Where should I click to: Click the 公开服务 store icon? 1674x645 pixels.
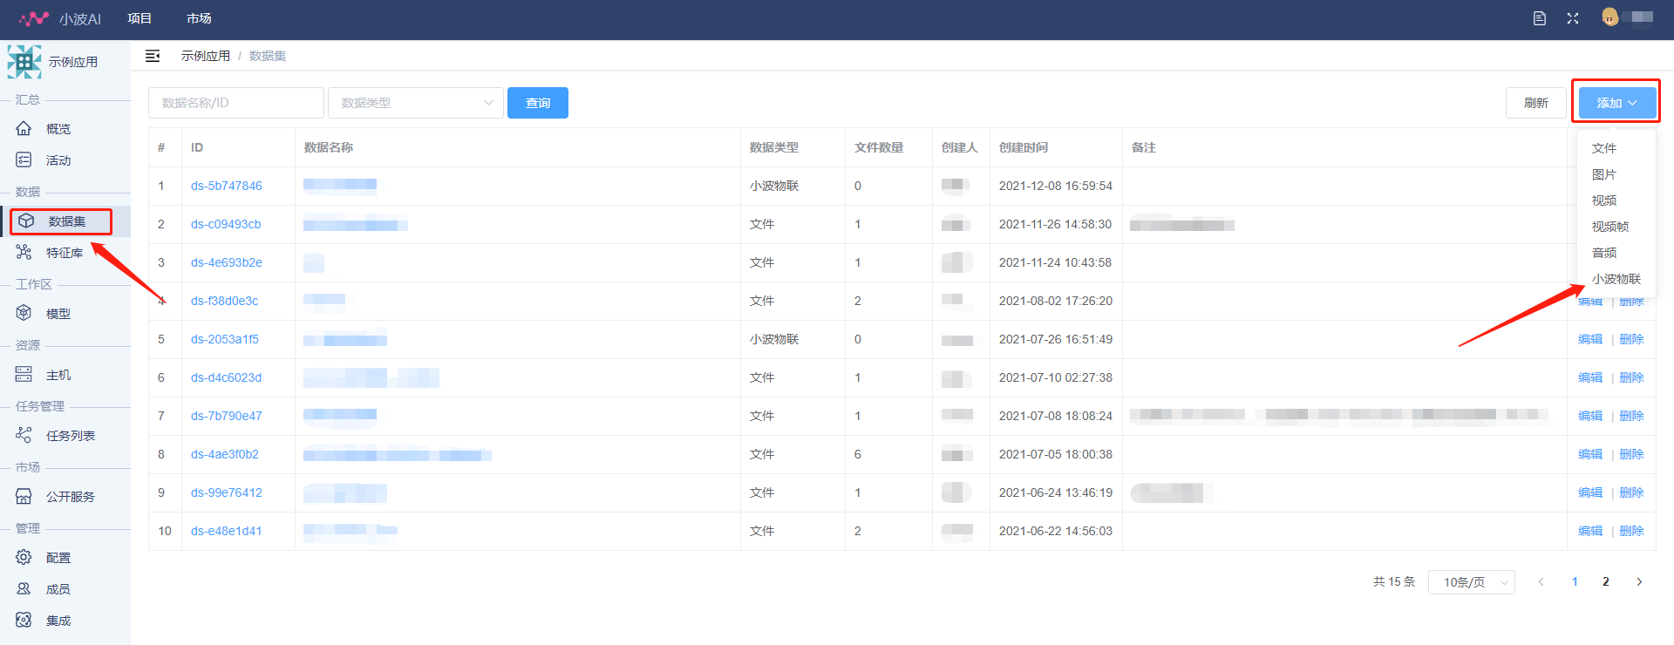[24, 496]
